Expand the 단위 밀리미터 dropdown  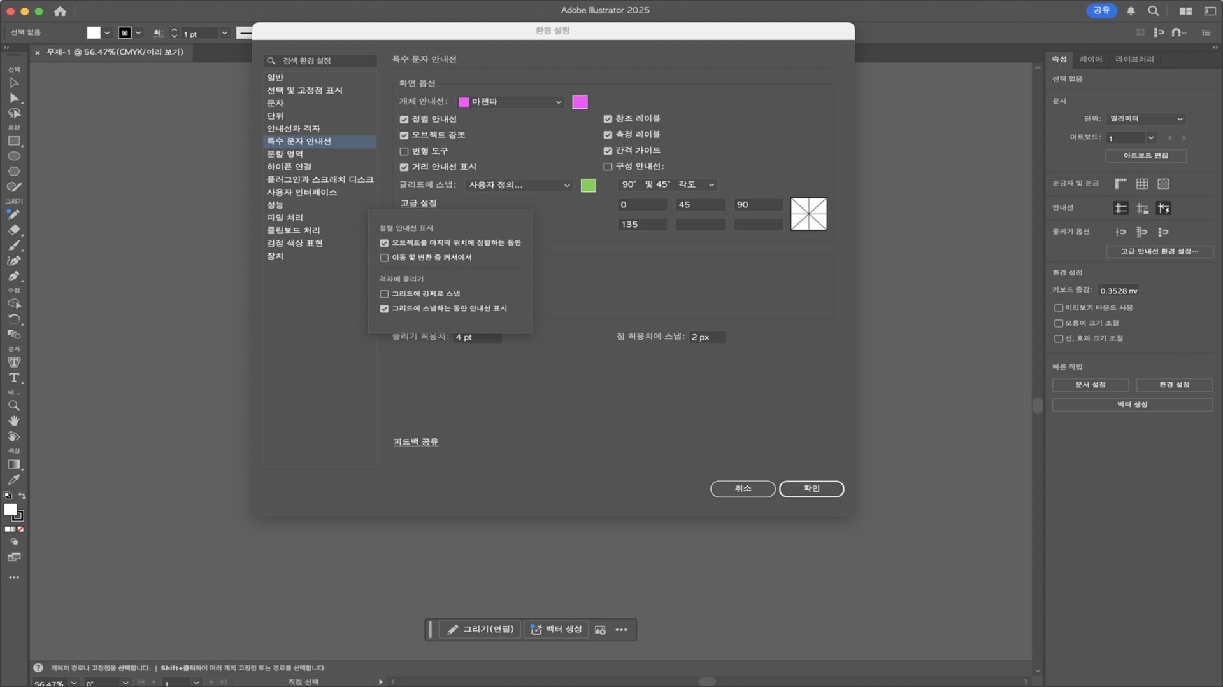(x=1145, y=119)
